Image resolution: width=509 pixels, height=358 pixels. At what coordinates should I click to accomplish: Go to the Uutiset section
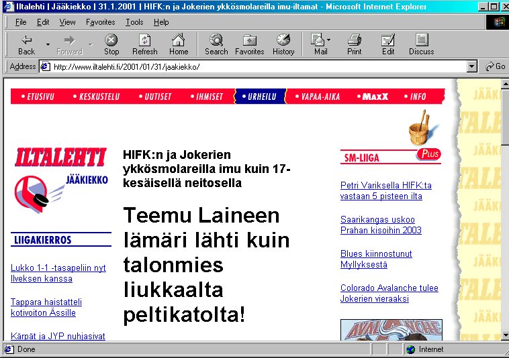(155, 97)
